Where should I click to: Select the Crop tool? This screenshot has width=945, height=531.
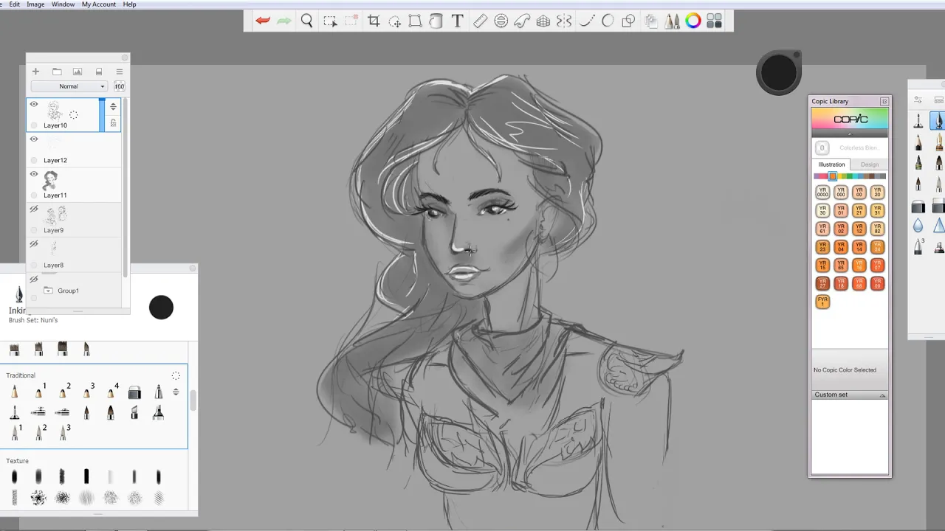coord(374,21)
